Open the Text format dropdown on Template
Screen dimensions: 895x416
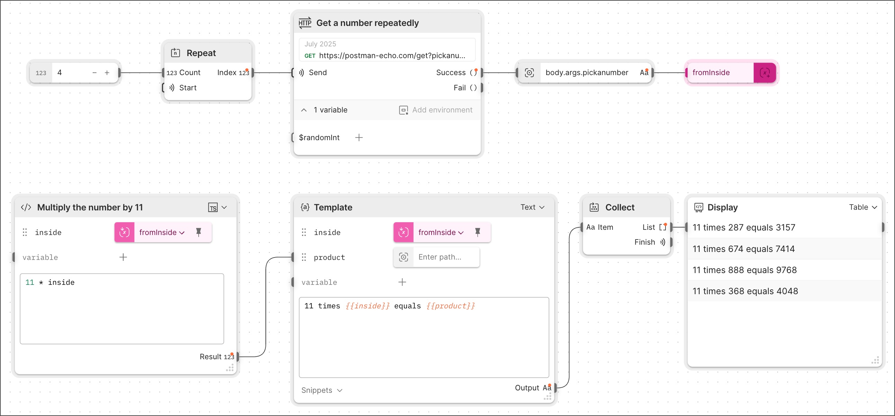click(x=532, y=207)
